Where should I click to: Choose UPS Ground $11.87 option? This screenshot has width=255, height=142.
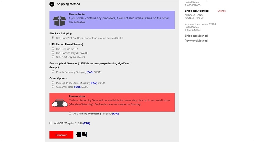click(53, 48)
